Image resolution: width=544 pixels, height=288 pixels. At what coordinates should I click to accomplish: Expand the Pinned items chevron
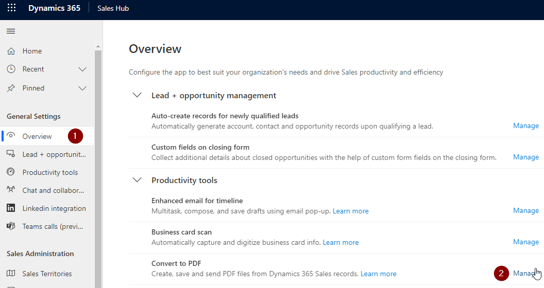click(x=82, y=88)
